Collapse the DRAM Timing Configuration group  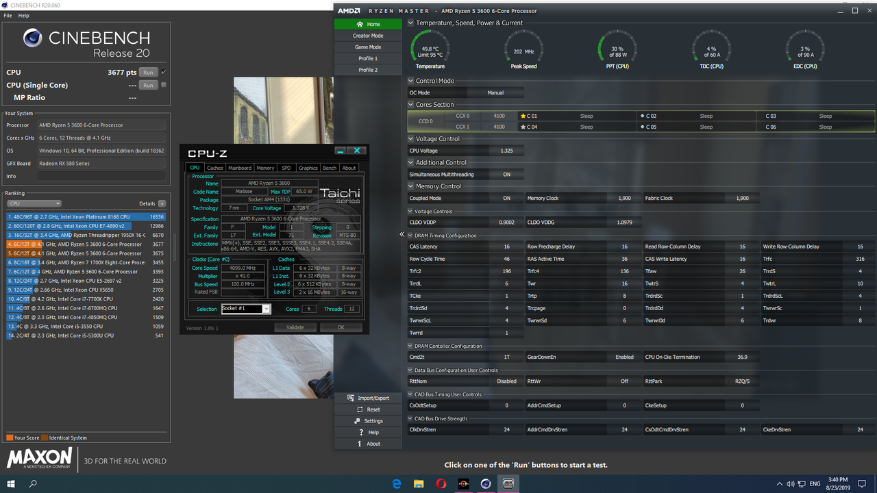[410, 236]
